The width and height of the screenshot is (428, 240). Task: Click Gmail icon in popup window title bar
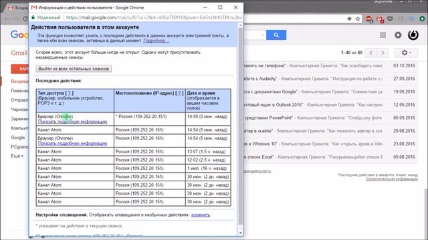point(34,7)
